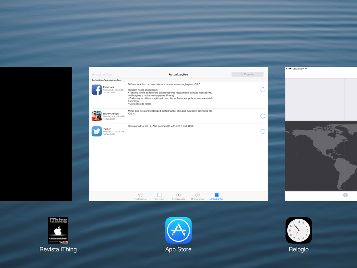
Task: Tap the Em destaque star icon
Action: [x=140, y=195]
